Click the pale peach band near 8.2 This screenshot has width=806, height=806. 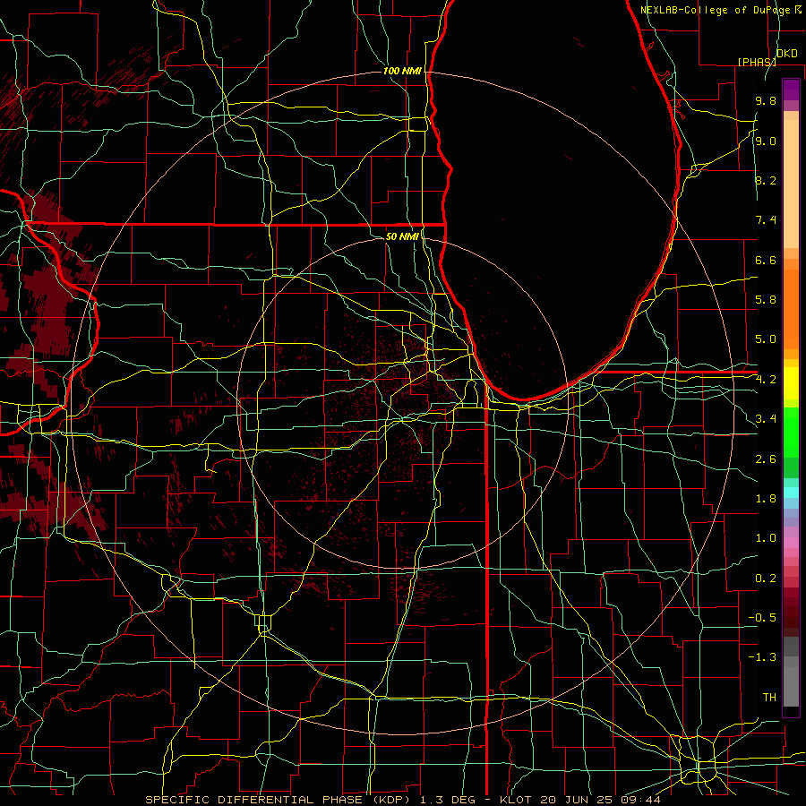[791, 184]
